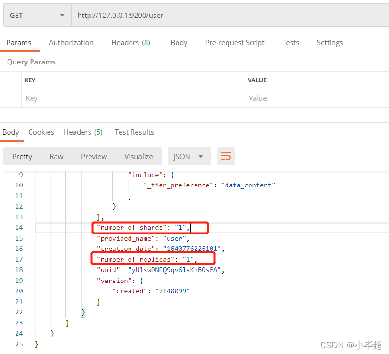Click the "number_of_shards" line
The height and width of the screenshot is (354, 389).
(143, 227)
